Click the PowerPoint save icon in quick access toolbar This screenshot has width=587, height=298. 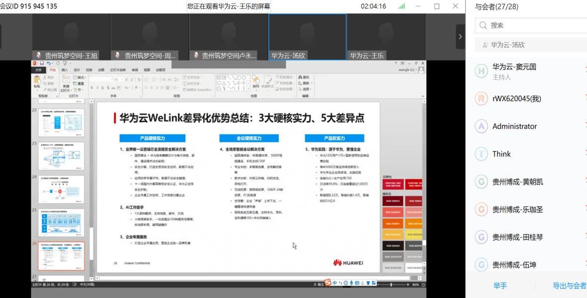coord(42,63)
